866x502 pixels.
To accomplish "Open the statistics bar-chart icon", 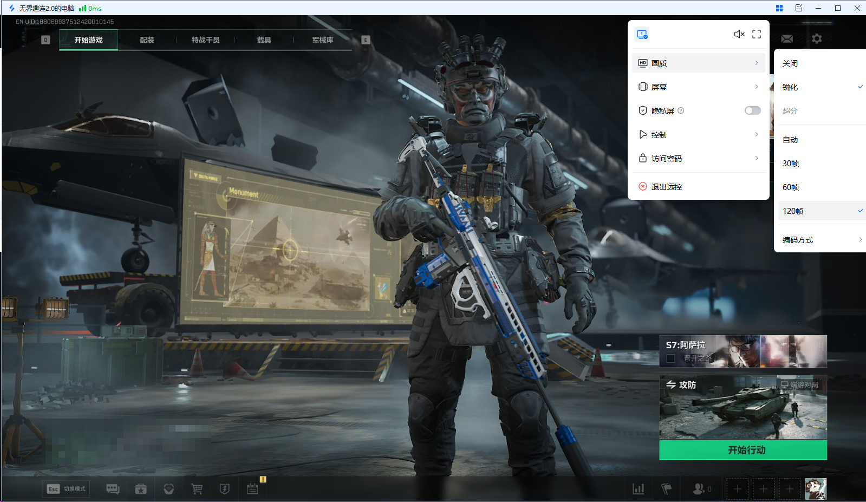I will coord(639,489).
